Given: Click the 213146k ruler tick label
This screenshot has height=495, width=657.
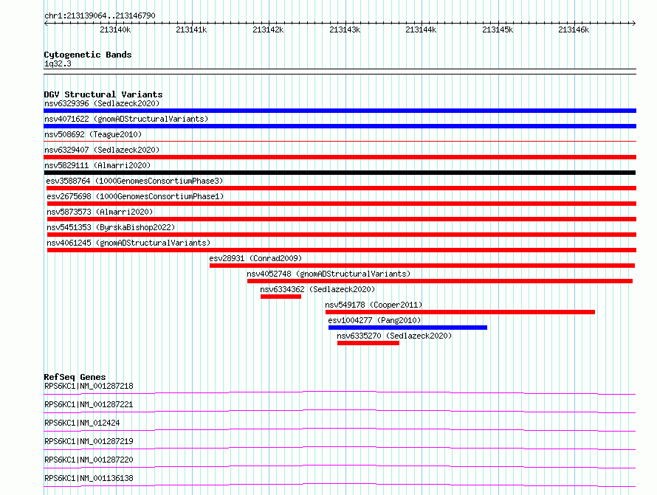Looking at the screenshot, I should pyautogui.click(x=574, y=30).
